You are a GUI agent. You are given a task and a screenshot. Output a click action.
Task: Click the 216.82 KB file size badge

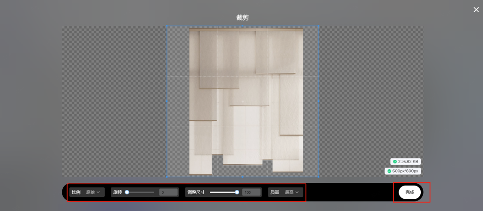(405, 161)
